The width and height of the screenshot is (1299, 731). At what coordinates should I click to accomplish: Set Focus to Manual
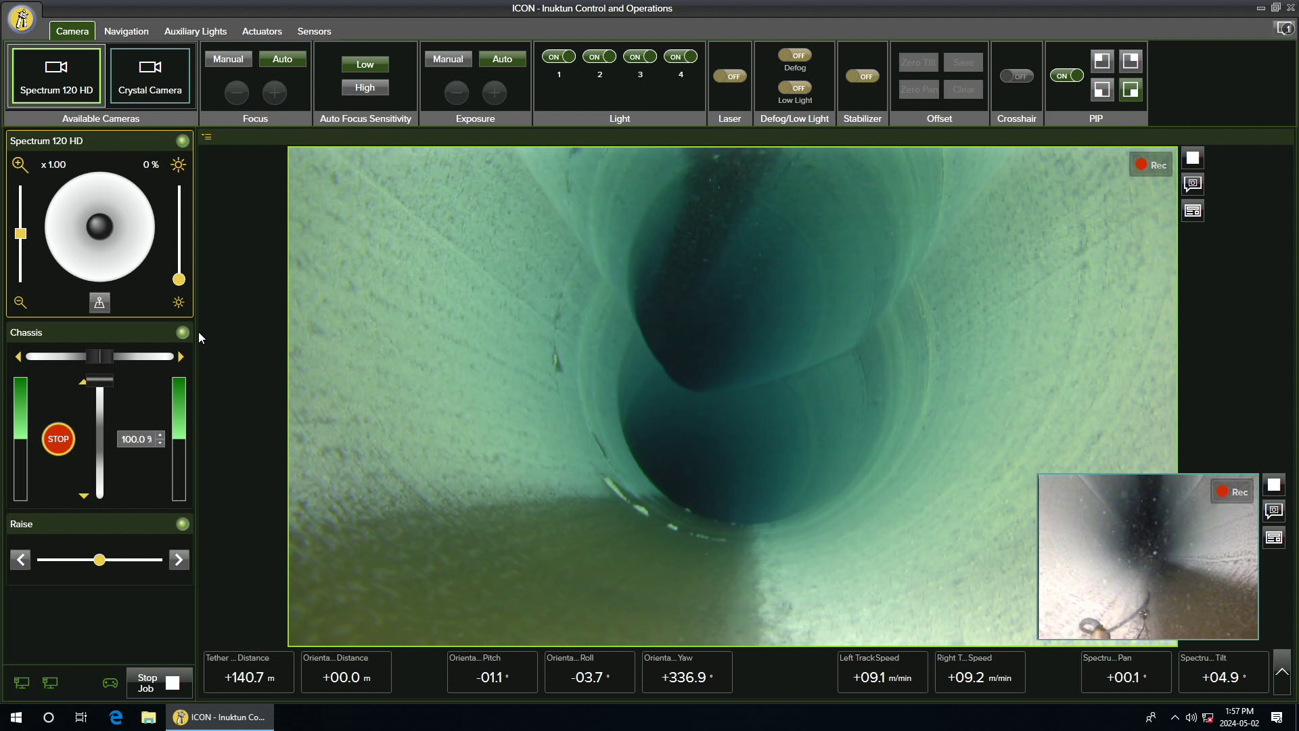228,59
